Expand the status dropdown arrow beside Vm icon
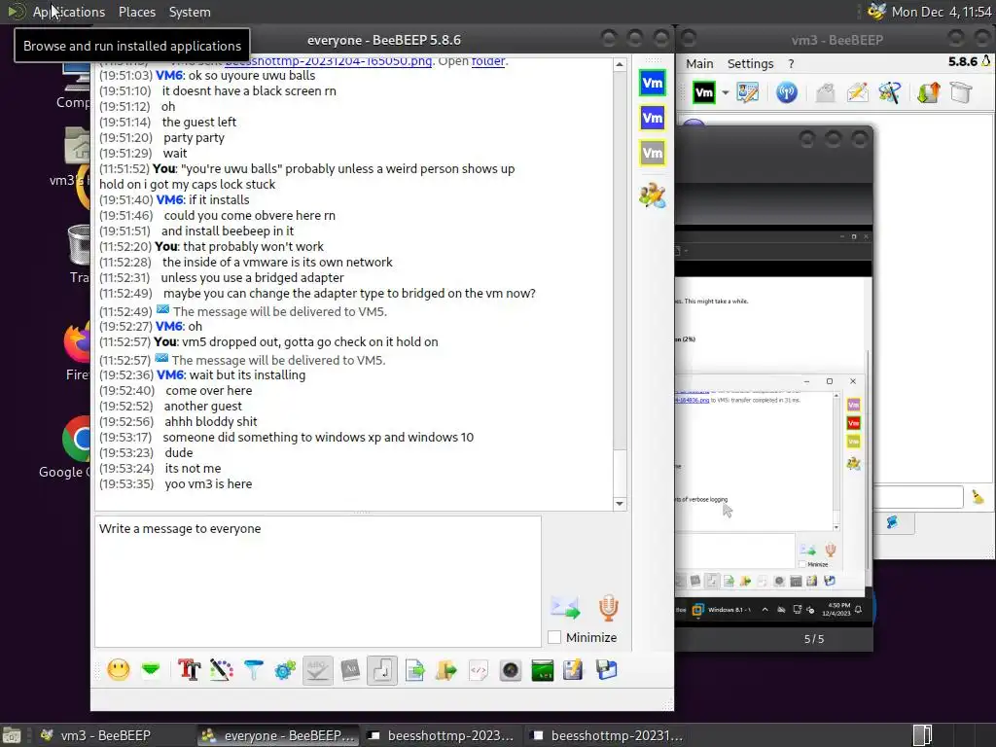Screen dimensions: 996x747 pyautogui.click(x=725, y=92)
